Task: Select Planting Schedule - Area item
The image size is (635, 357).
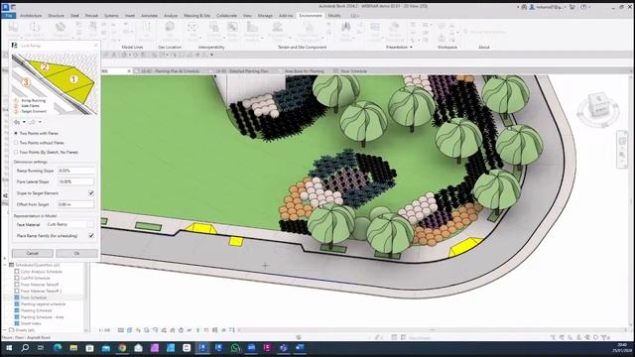Action: point(42,317)
